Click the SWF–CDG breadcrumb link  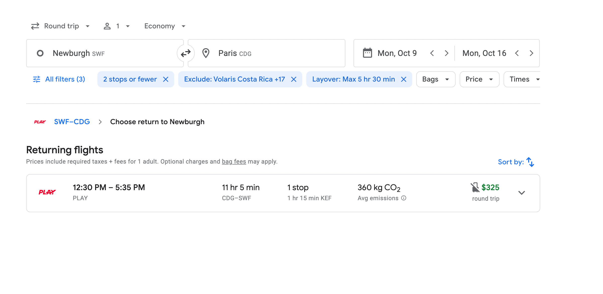[x=72, y=122]
